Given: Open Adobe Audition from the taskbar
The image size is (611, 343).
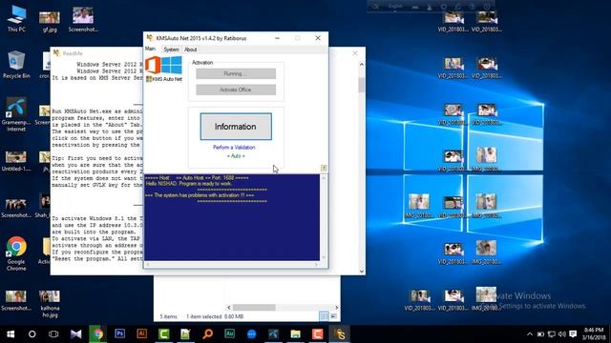Looking at the screenshot, I should pyautogui.click(x=229, y=333).
